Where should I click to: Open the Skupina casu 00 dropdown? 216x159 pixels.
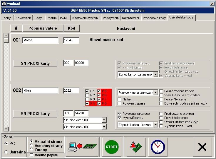tap(104, 127)
